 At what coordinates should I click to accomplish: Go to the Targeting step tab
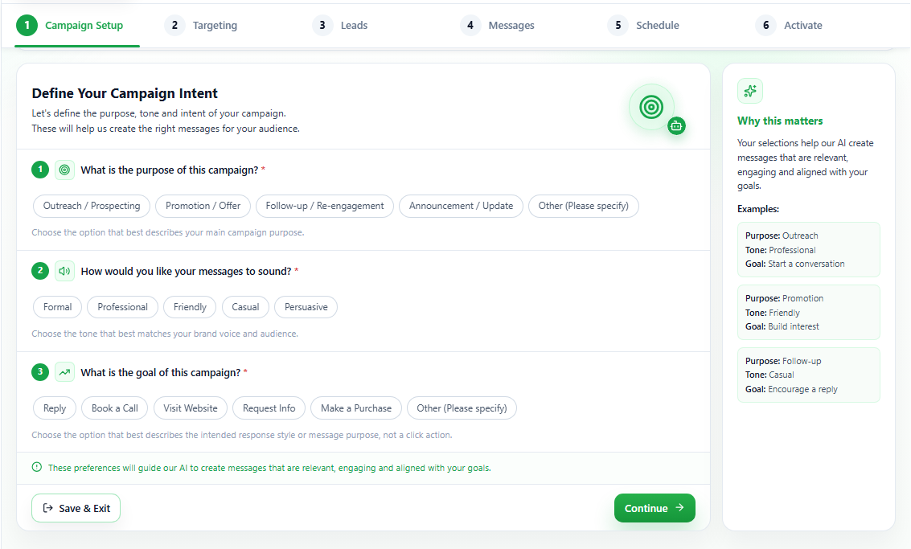point(201,25)
